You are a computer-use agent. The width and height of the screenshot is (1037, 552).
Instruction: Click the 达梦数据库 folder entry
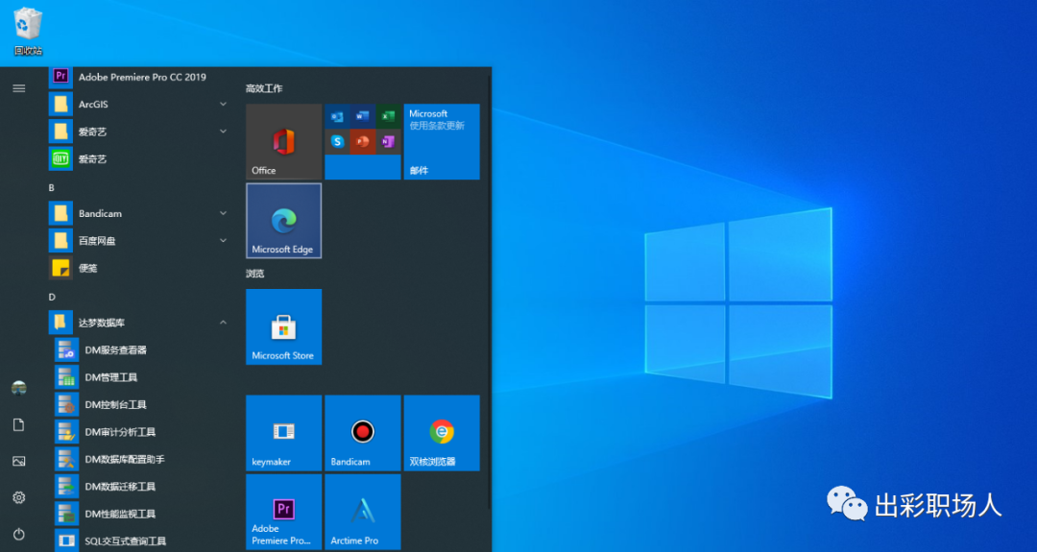point(140,323)
